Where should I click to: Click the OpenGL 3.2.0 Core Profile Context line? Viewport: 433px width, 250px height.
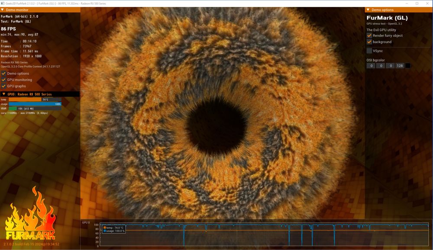coord(30,67)
